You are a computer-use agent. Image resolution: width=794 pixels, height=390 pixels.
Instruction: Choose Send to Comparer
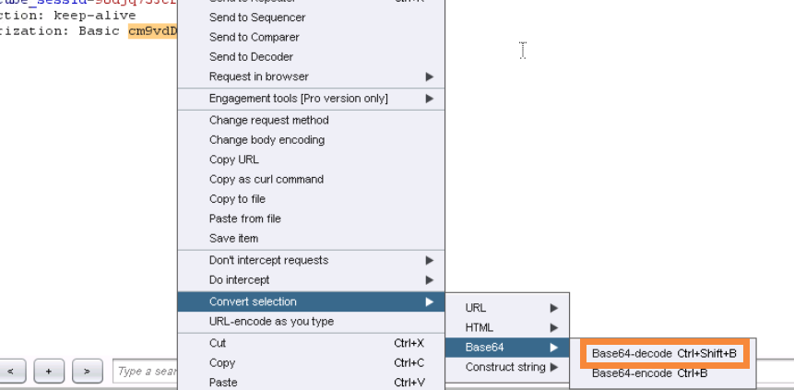[x=255, y=37]
